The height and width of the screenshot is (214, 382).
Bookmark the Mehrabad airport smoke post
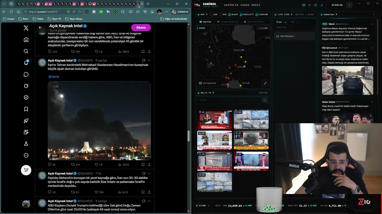143,164
